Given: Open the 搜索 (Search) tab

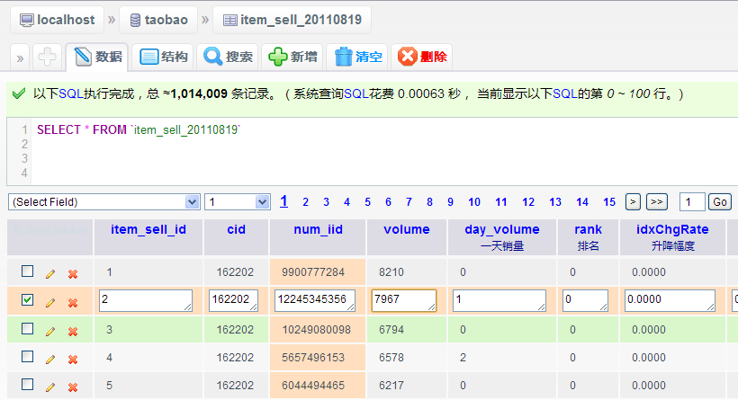Looking at the screenshot, I should click(x=229, y=57).
